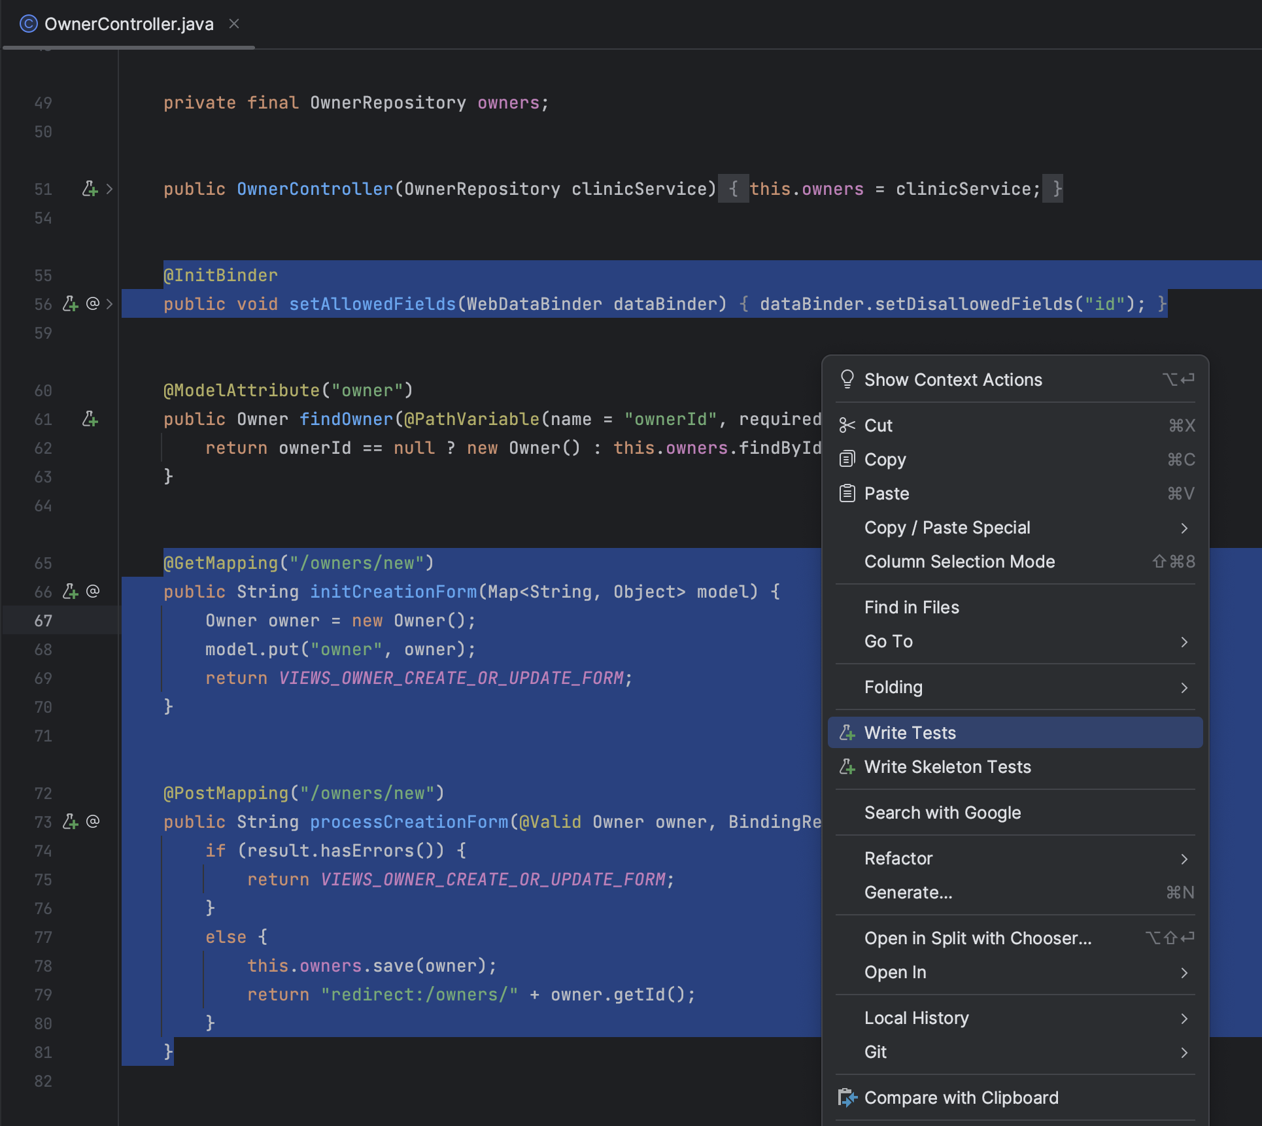Screen dimensions: 1262x1126
Task: Select the OwnerController.java editor tab
Action: pos(128,24)
